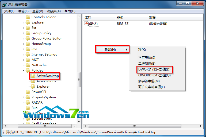Expand the Internet Settings tree node
This screenshot has height=137, width=206.
[23, 54]
